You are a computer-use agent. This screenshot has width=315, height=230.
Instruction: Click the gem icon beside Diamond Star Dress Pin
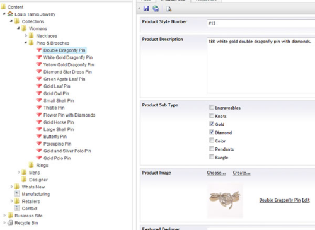(x=39, y=71)
